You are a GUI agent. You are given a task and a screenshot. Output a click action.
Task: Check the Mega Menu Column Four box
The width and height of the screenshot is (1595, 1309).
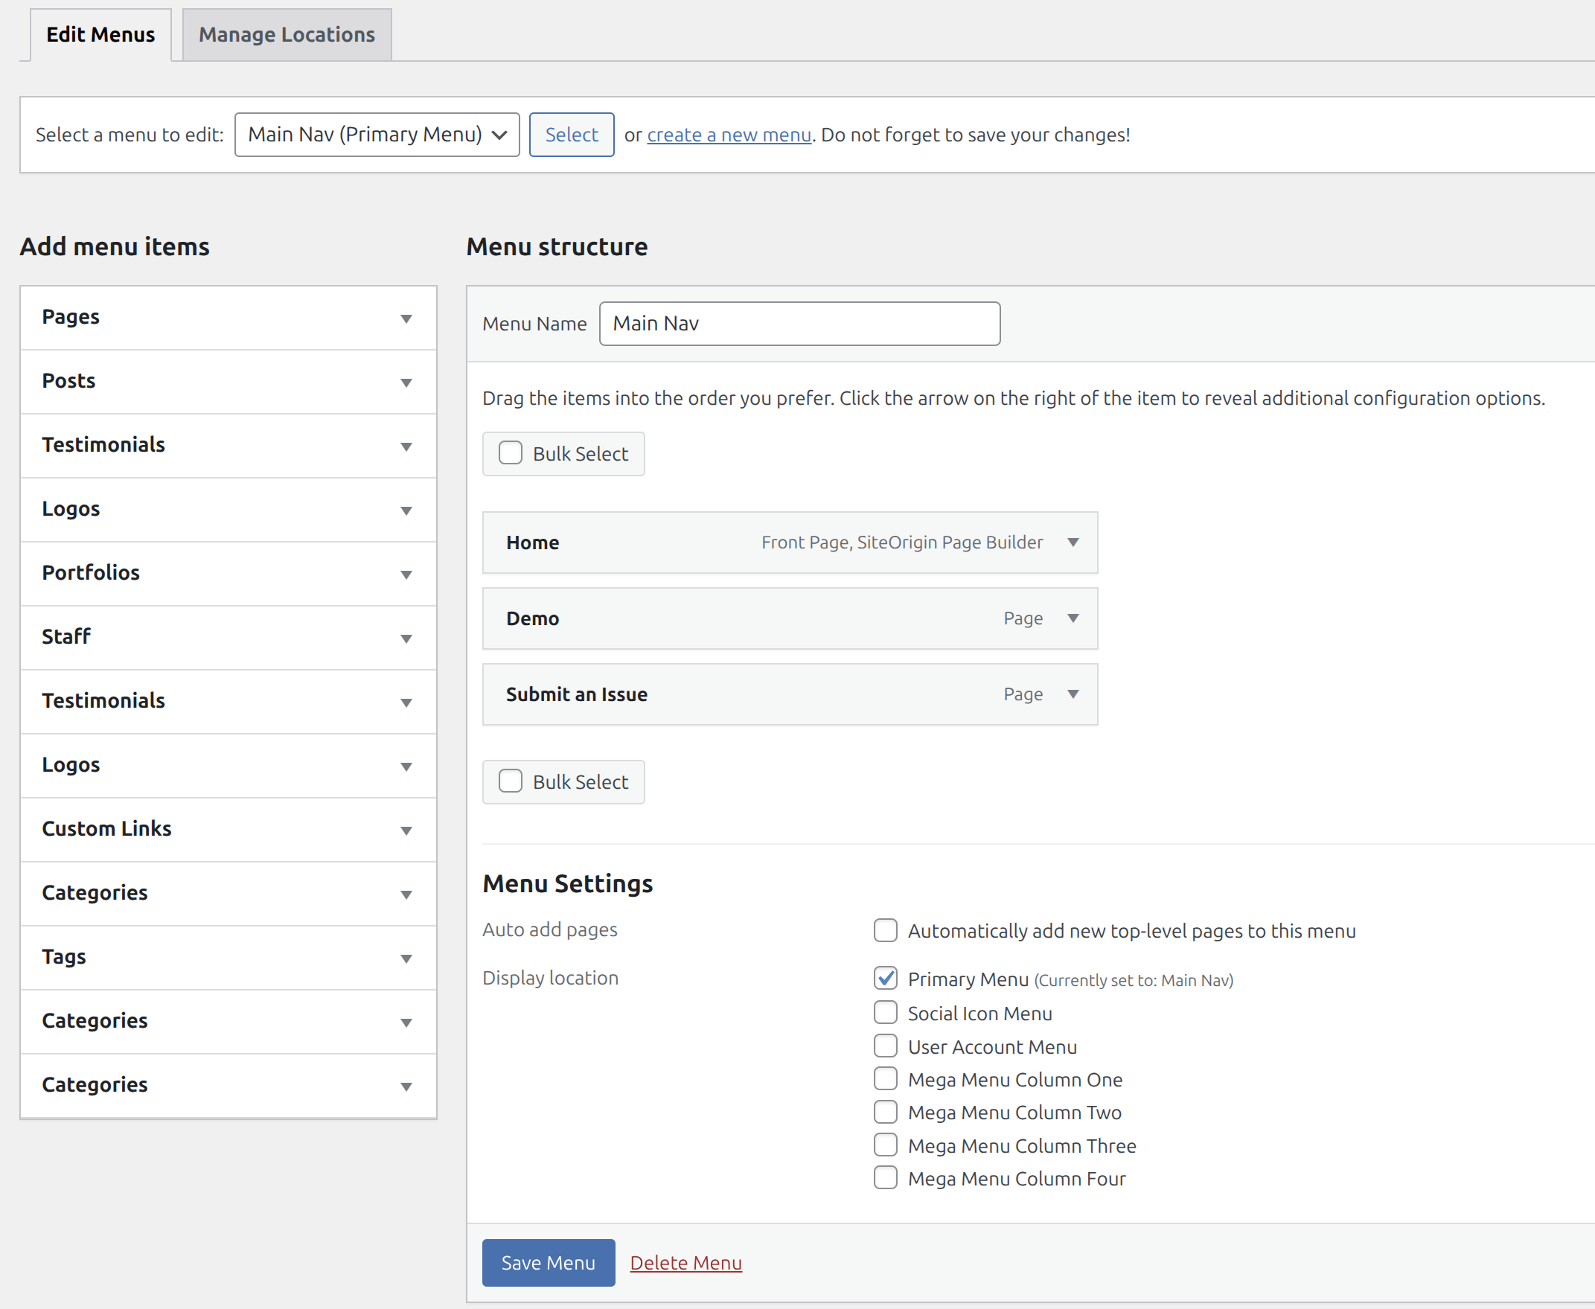[886, 1177]
